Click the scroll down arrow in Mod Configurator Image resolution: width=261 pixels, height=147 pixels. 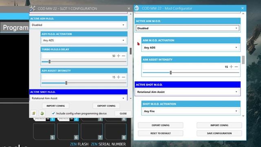coord(243,116)
